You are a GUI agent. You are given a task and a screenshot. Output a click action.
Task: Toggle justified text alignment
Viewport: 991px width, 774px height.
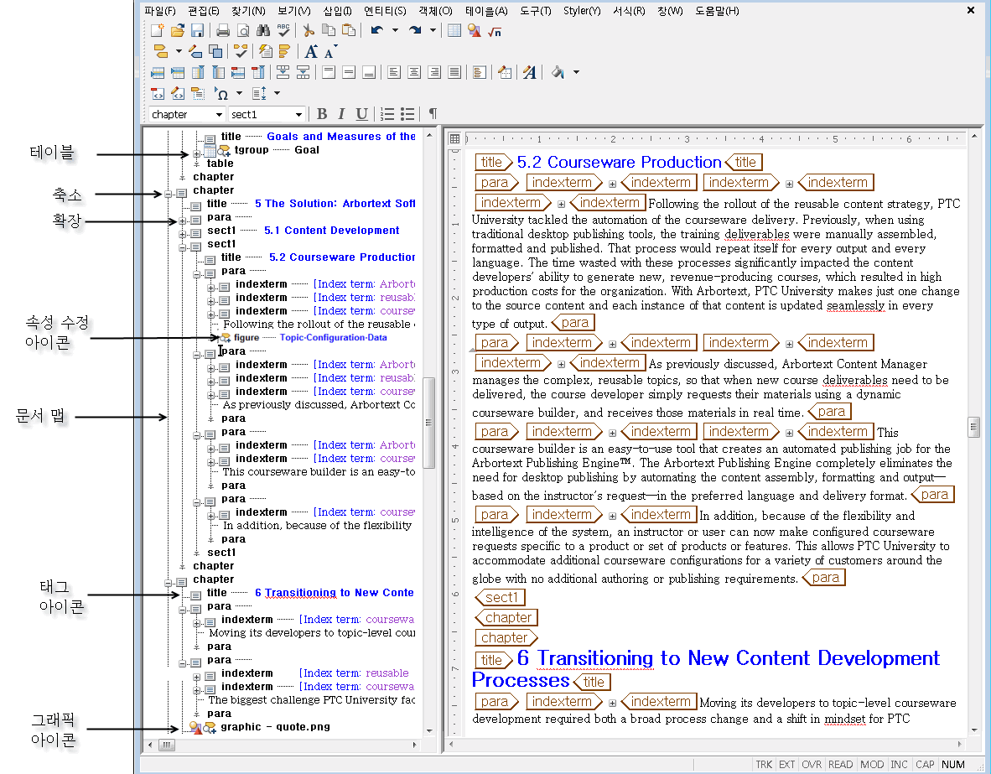(x=454, y=72)
